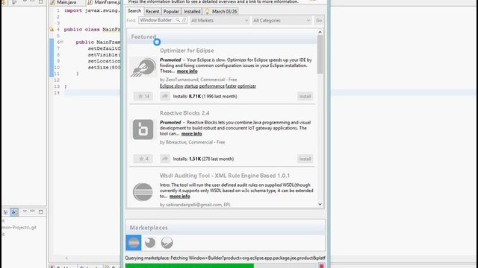The image size is (478, 268).
Task: Minimize the bottom-left panel
Action: tap(32, 211)
